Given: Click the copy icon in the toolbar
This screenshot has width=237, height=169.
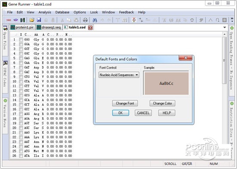Looking at the screenshot, I should [69, 20].
